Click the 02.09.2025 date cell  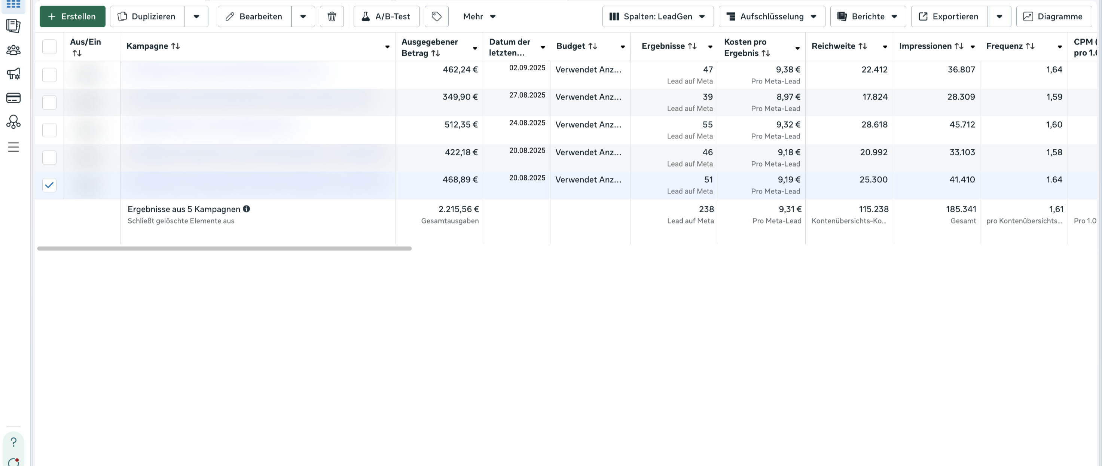tap(527, 68)
